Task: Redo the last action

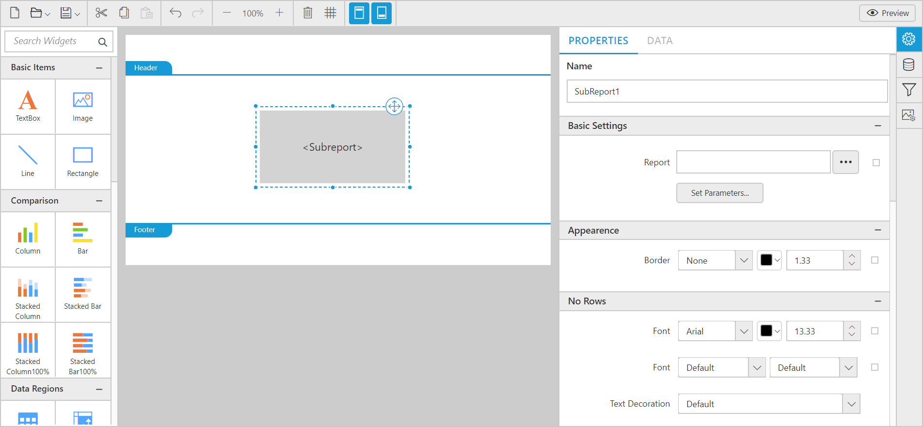Action: (198, 13)
